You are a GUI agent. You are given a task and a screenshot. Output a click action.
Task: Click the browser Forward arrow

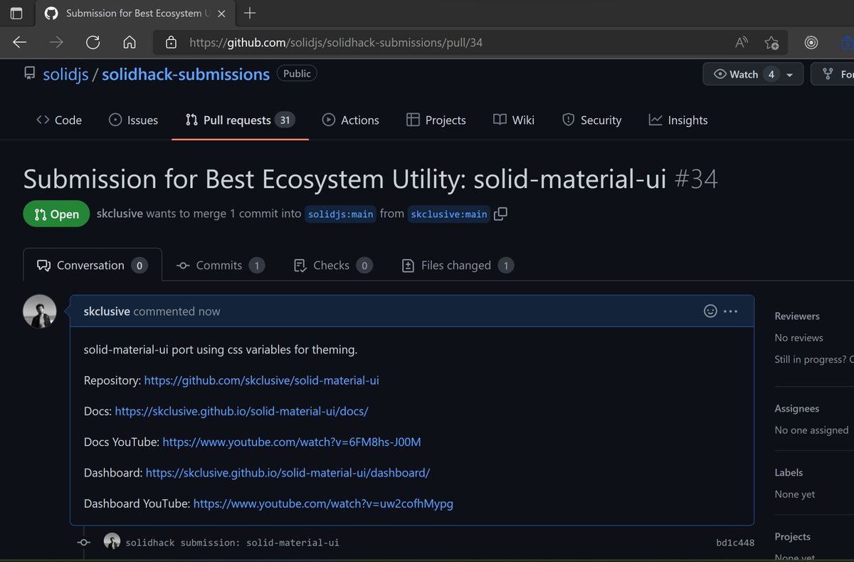pyautogui.click(x=56, y=43)
